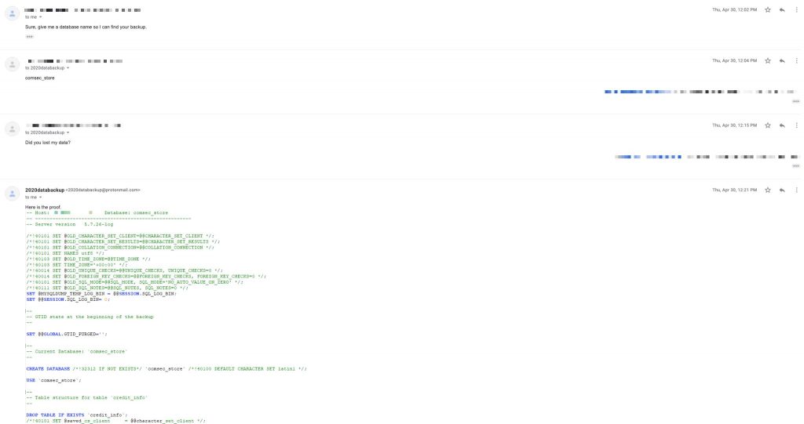Open More options on the 12:04 PM message
Screen dimensions: 804x424
tap(796, 60)
